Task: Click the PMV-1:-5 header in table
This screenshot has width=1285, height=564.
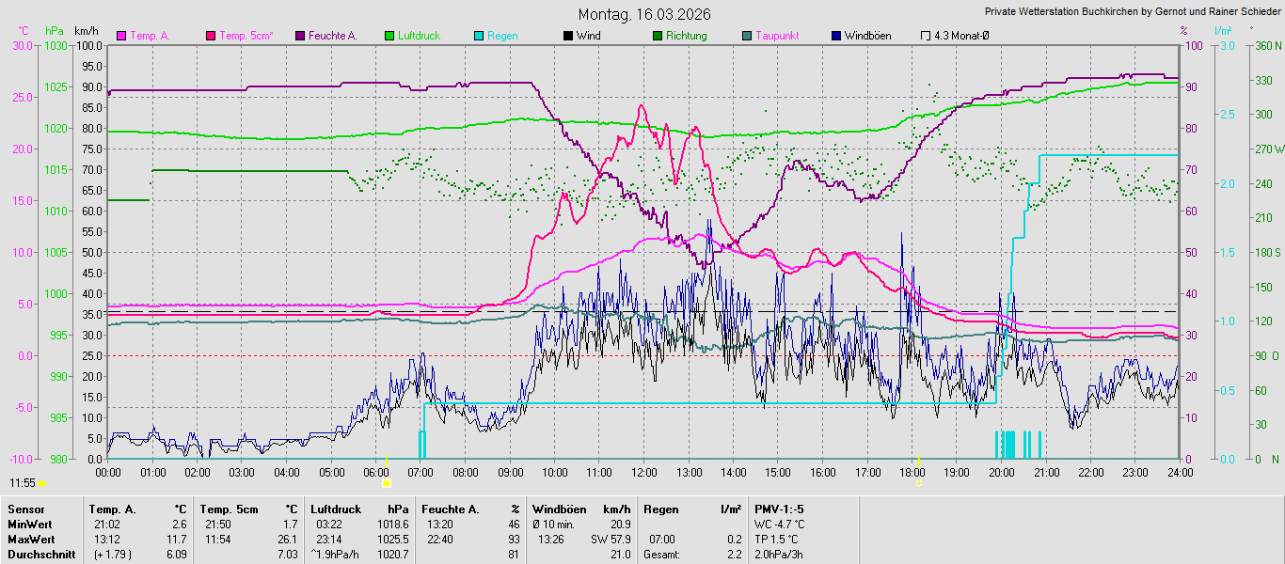Action: pos(779,509)
